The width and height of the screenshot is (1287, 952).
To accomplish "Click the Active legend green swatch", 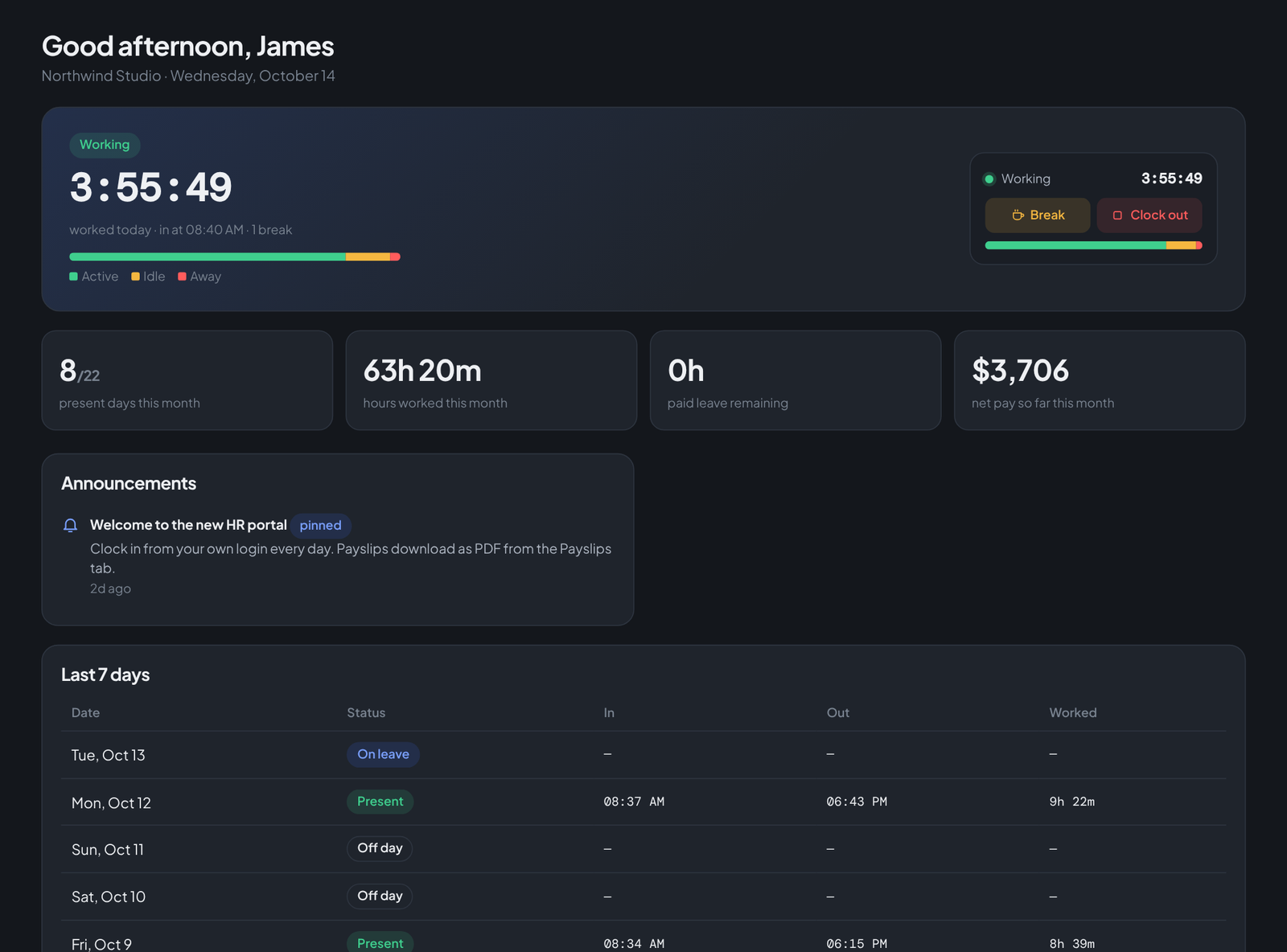I will 74,277.
